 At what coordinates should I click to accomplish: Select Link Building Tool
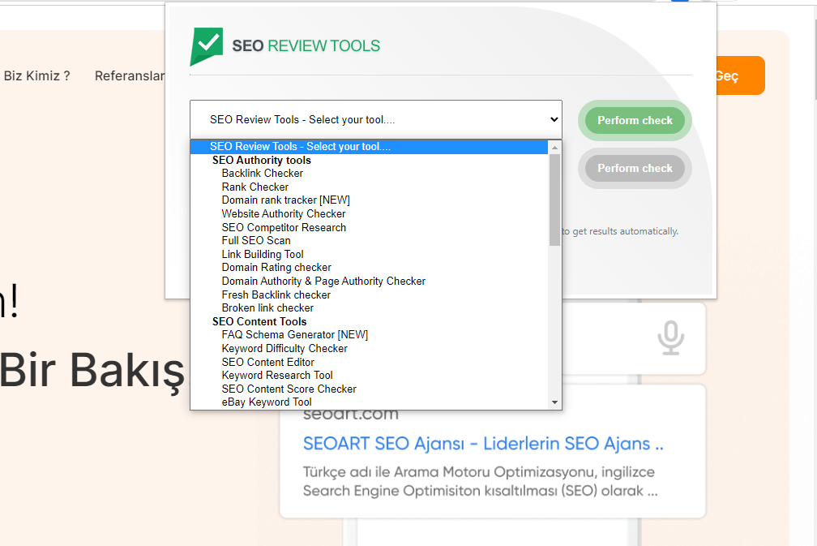pyautogui.click(x=263, y=255)
